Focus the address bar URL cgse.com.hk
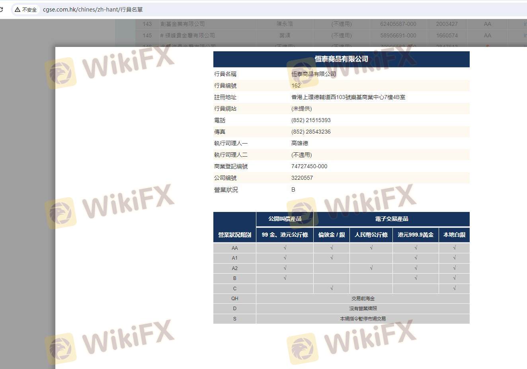527x369 pixels. (x=93, y=10)
